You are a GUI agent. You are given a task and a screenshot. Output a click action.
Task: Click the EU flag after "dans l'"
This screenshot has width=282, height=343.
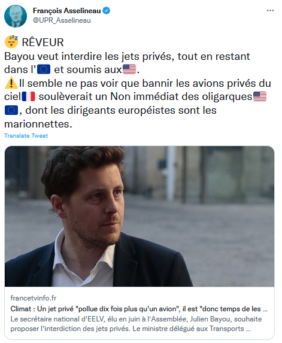pyautogui.click(x=44, y=69)
